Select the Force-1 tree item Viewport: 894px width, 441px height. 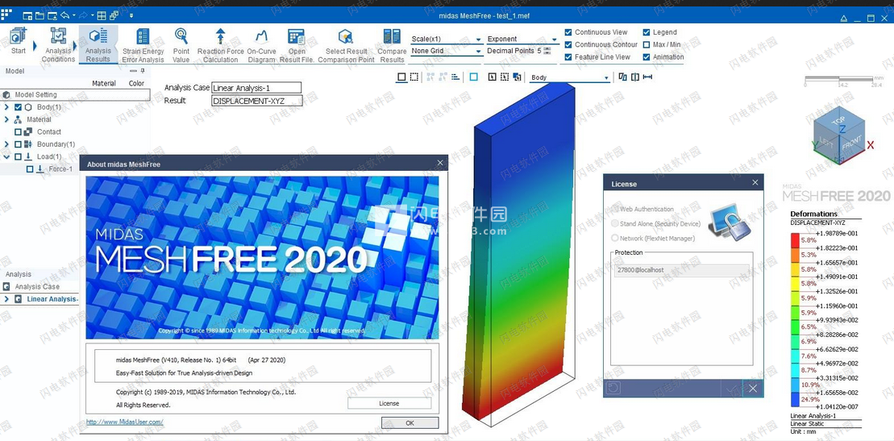[60, 168]
